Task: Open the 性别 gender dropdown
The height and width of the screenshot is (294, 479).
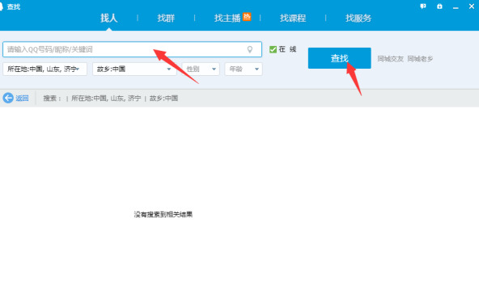Action: coord(201,69)
